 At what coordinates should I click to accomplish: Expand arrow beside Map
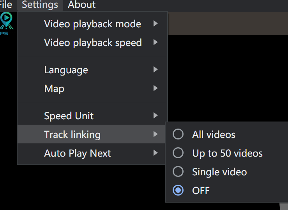[155, 88]
